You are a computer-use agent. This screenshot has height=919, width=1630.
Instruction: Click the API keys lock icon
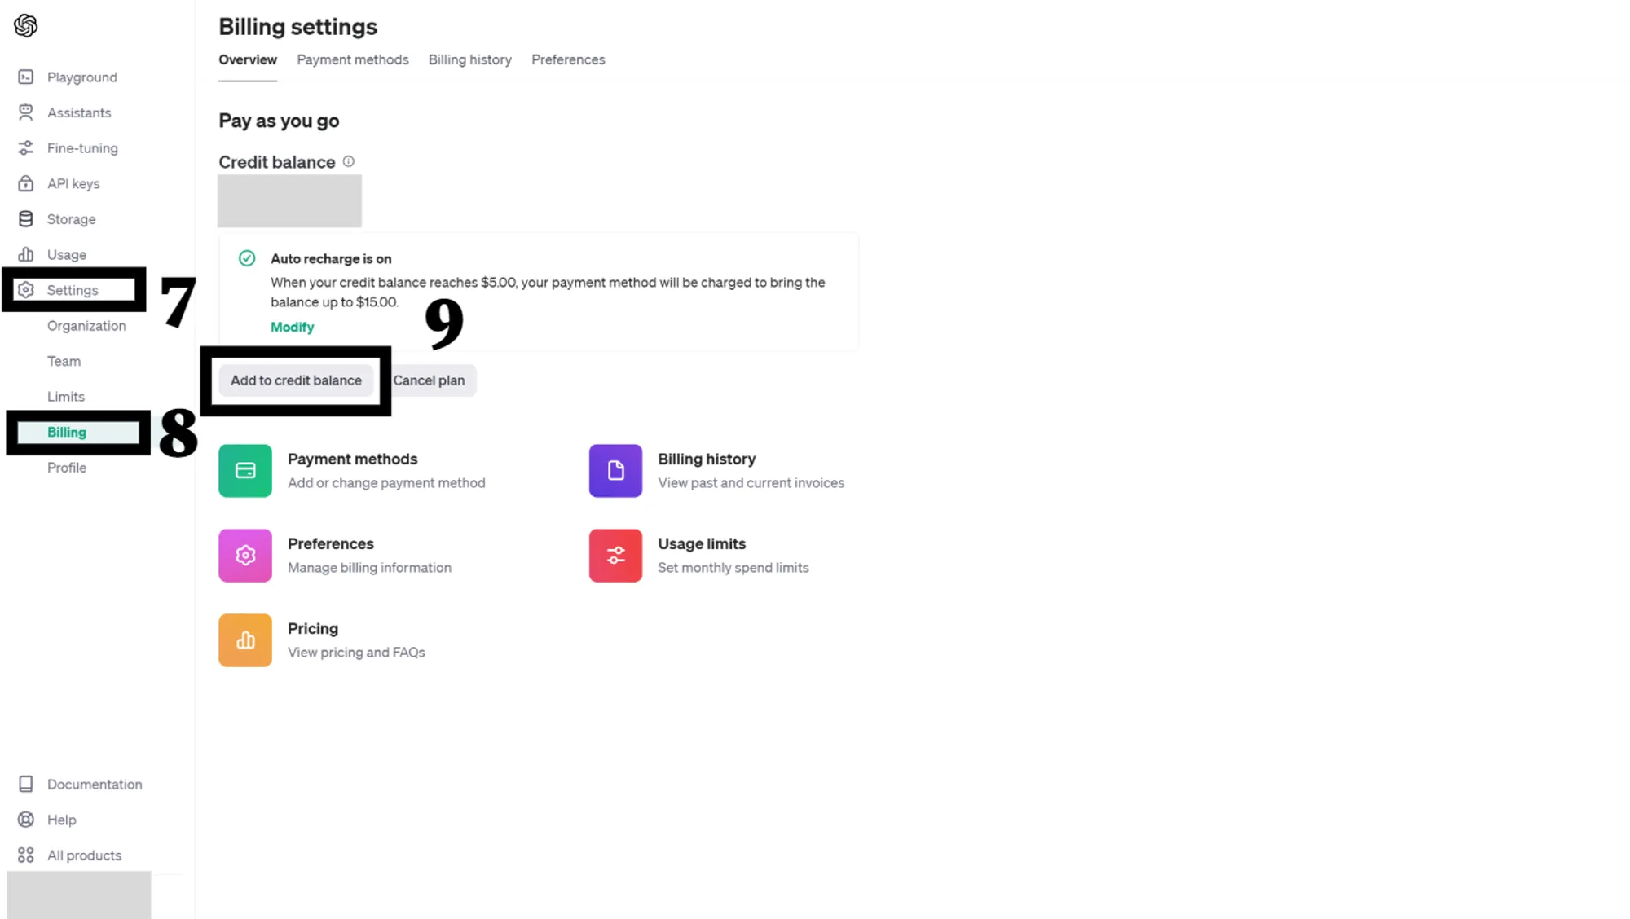pos(26,183)
